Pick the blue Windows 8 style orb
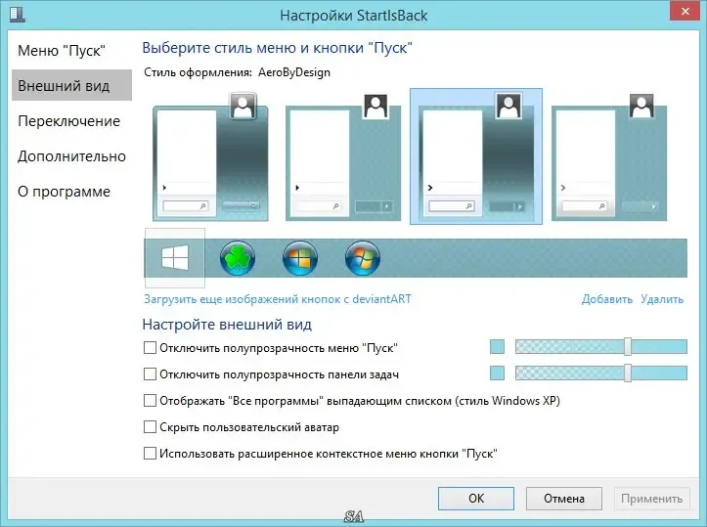This screenshot has width=707, height=527. coord(300,258)
